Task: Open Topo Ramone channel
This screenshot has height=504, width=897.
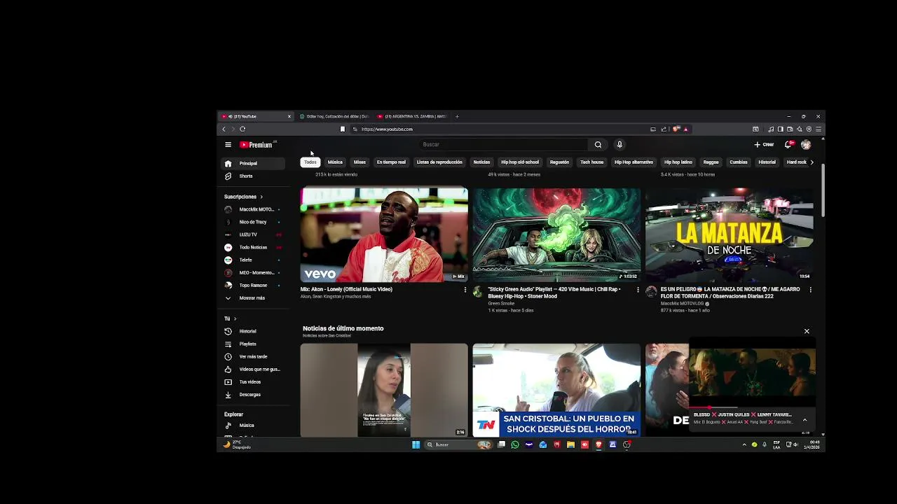Action: point(252,285)
